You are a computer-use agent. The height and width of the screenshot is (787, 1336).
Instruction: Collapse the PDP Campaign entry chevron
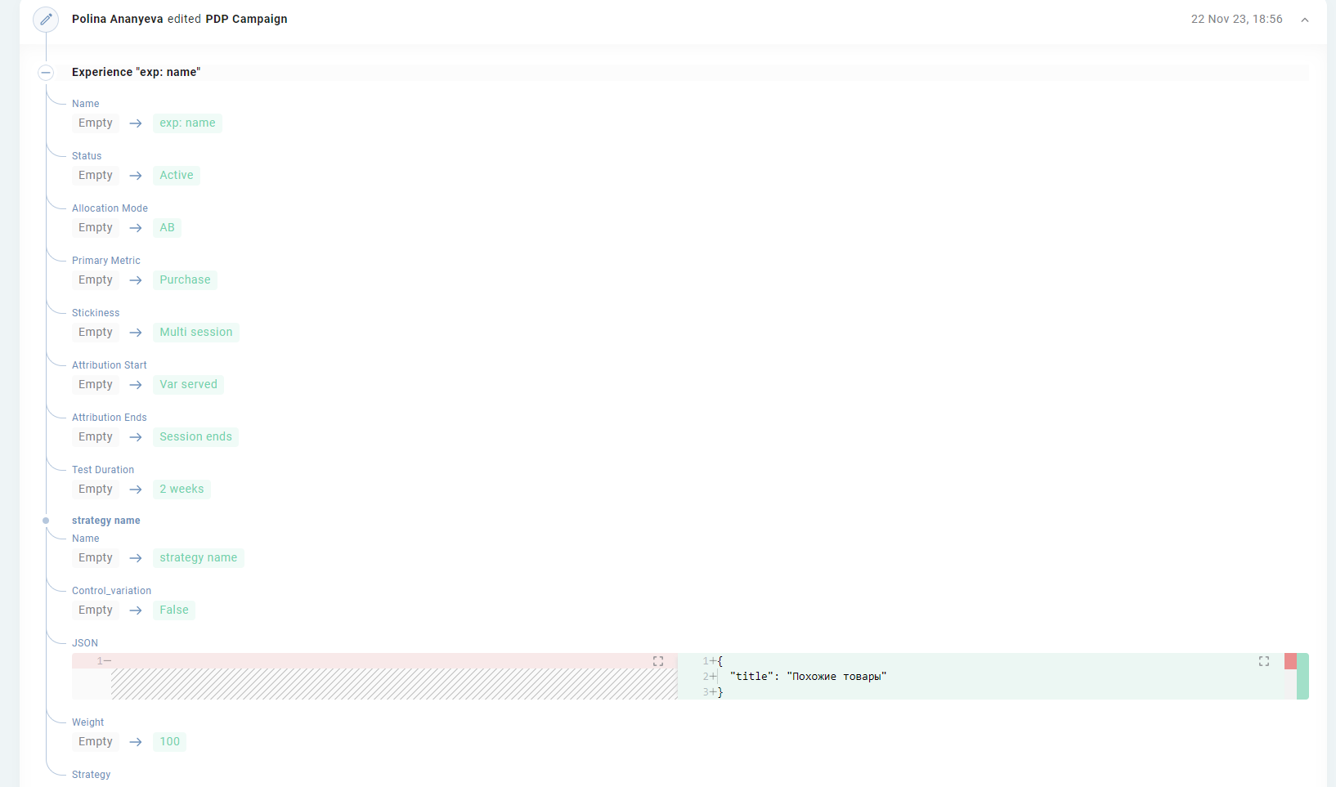click(1305, 20)
